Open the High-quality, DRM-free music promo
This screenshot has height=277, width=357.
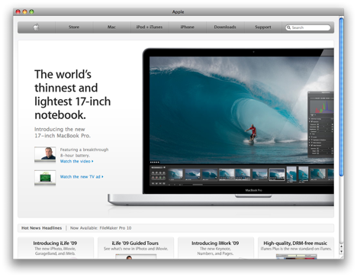click(x=296, y=248)
